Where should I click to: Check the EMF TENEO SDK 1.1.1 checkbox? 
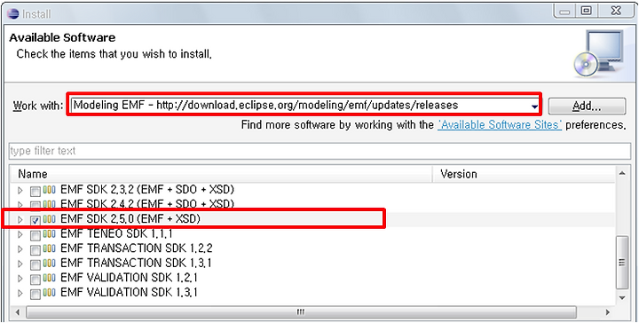(35, 236)
